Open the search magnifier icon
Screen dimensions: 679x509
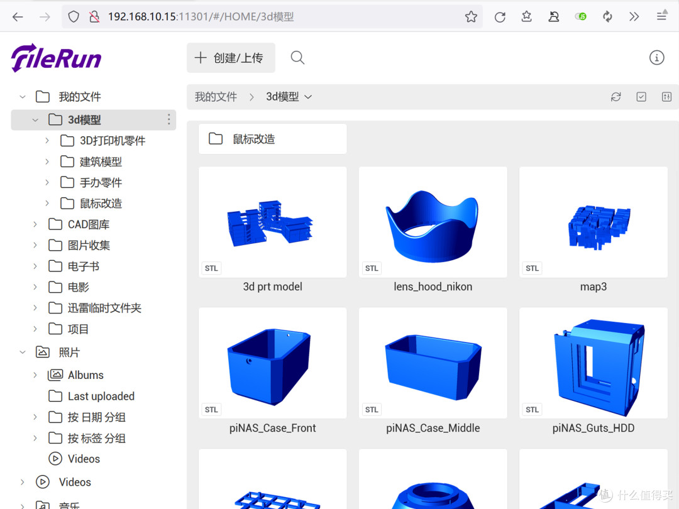[297, 58]
